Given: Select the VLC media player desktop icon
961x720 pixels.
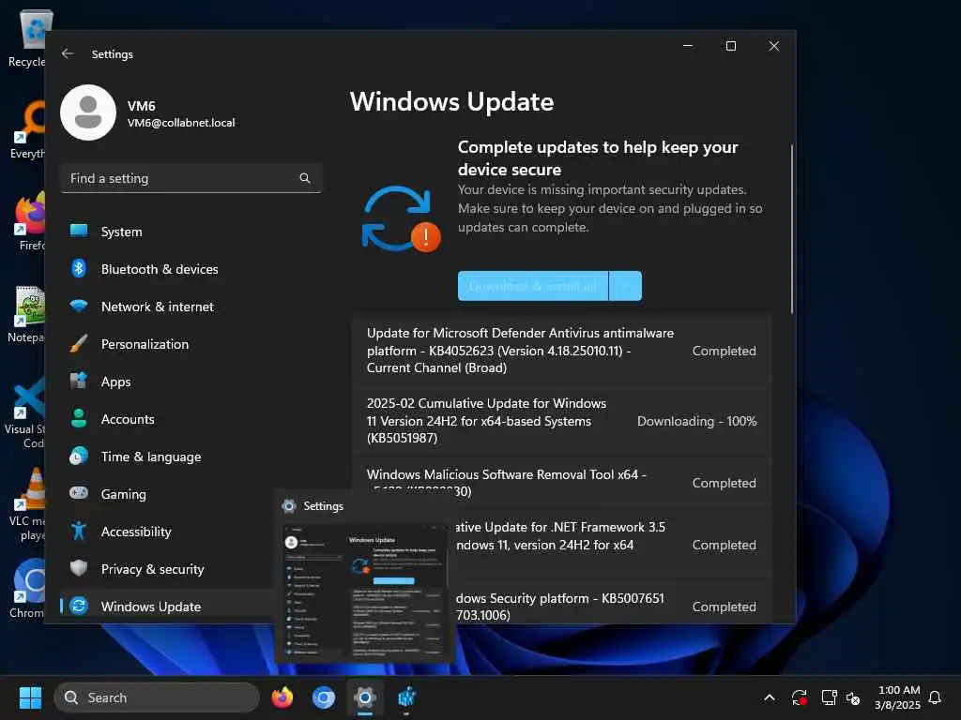Looking at the screenshot, I should 27,505.
